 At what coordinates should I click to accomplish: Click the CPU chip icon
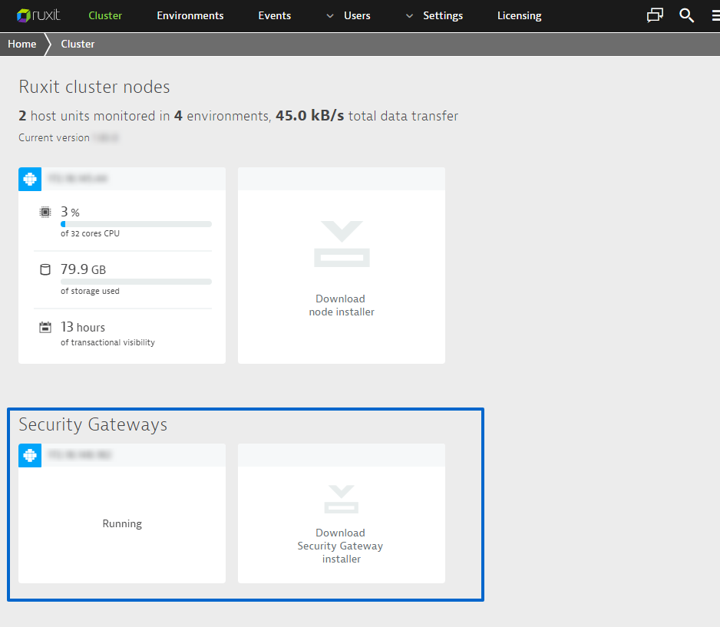[45, 212]
